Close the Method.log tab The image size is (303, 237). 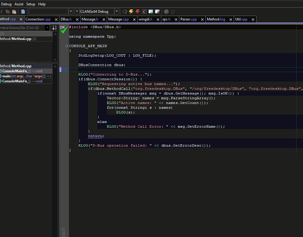(x=231, y=19)
